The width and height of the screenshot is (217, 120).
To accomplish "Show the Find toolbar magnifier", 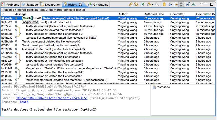I will [x=157, y=5].
